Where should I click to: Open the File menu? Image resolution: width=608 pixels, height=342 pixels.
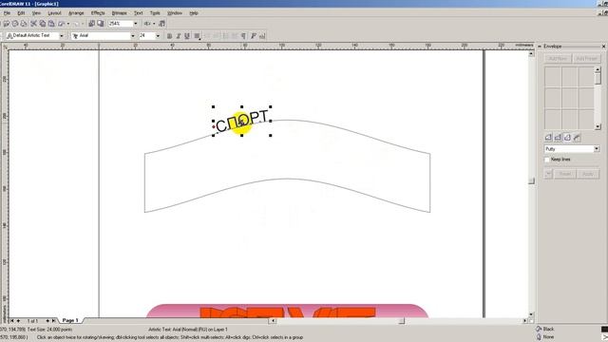[x=7, y=13]
